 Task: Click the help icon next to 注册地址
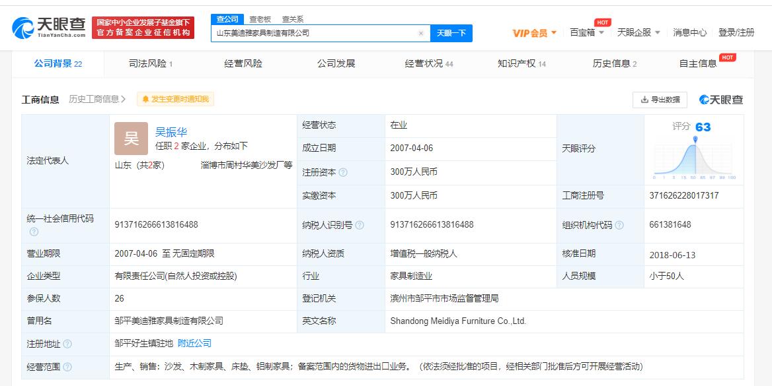pos(67,344)
